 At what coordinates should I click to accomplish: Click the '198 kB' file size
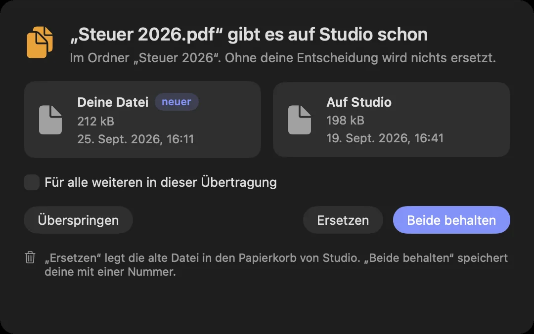point(345,120)
